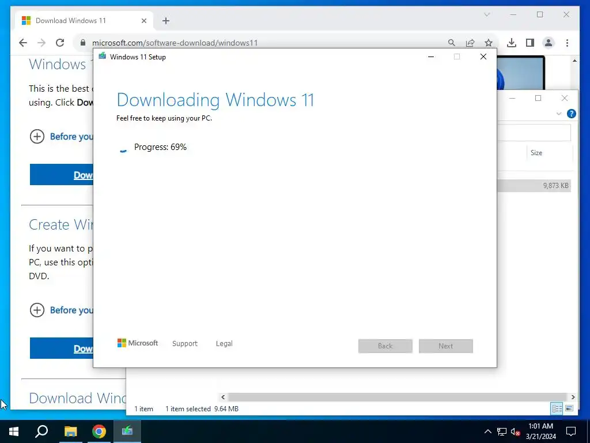590x443 pixels.
Task: Switch Explorer to details view
Action: point(557,408)
